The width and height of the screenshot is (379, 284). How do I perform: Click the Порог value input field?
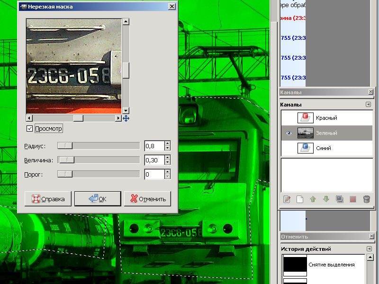[x=154, y=174]
